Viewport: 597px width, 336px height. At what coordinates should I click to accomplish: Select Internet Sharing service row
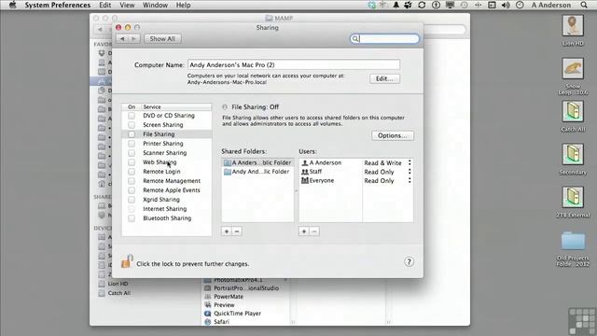pyautogui.click(x=167, y=209)
